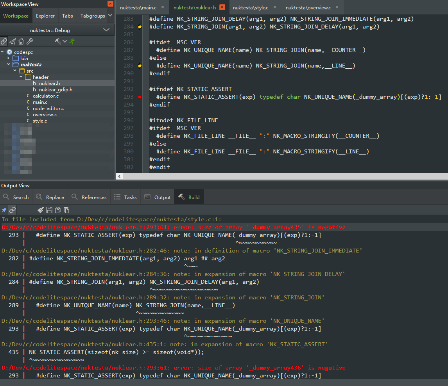
Task: Select calculator.c in the project tree
Action: point(46,96)
